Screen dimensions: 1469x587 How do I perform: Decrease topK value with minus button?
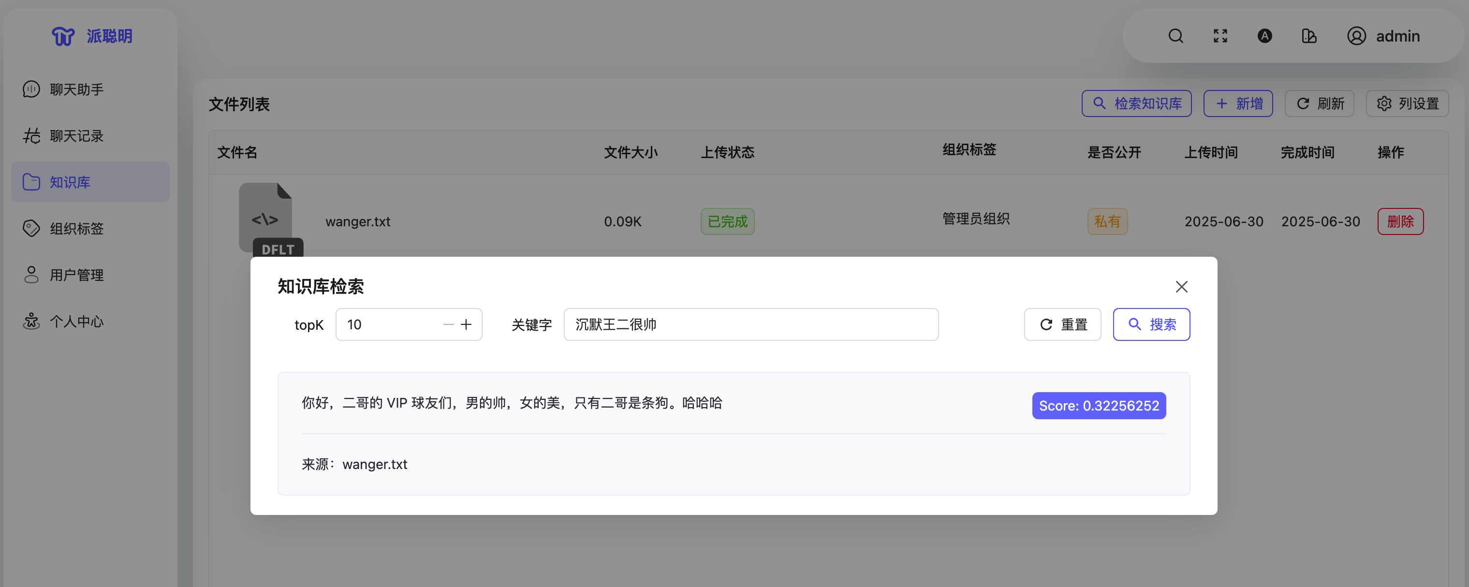pos(448,324)
